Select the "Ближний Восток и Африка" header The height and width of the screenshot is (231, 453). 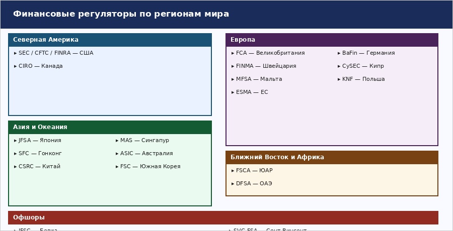[x=332, y=158]
